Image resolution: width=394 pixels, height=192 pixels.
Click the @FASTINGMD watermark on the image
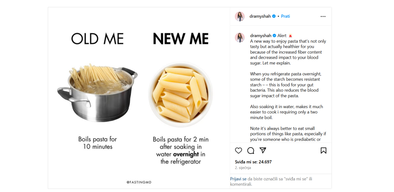(139, 182)
